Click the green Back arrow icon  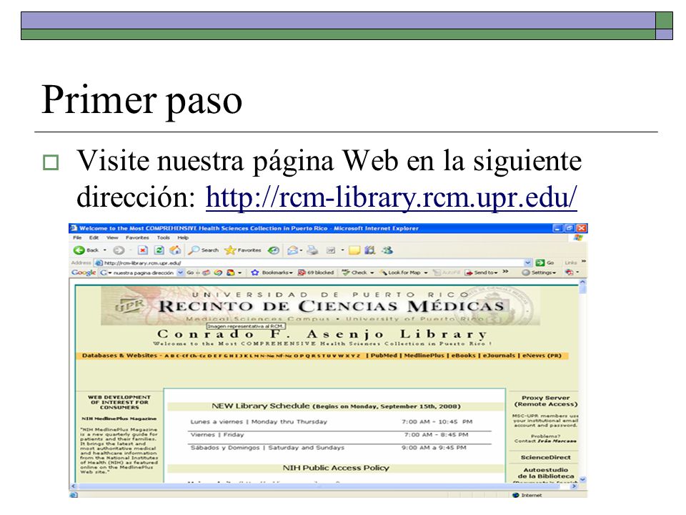click(79, 250)
